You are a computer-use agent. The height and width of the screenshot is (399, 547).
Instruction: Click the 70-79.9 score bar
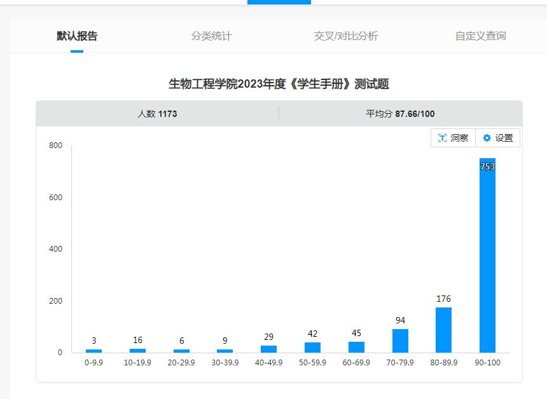(400, 341)
